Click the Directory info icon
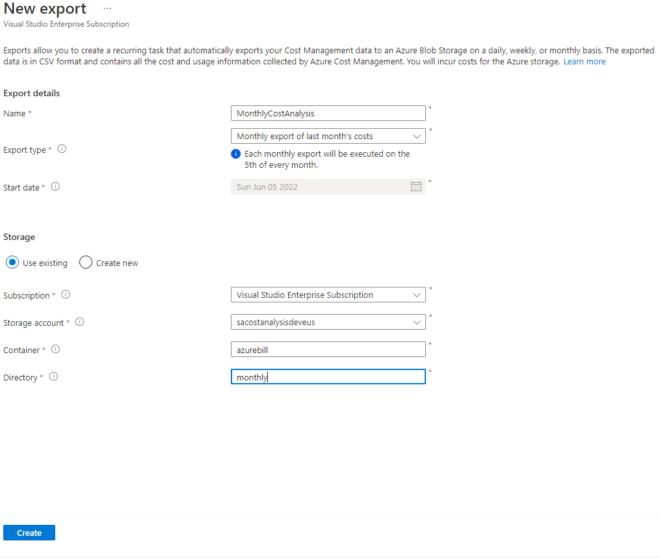The image size is (660, 558). (x=53, y=377)
